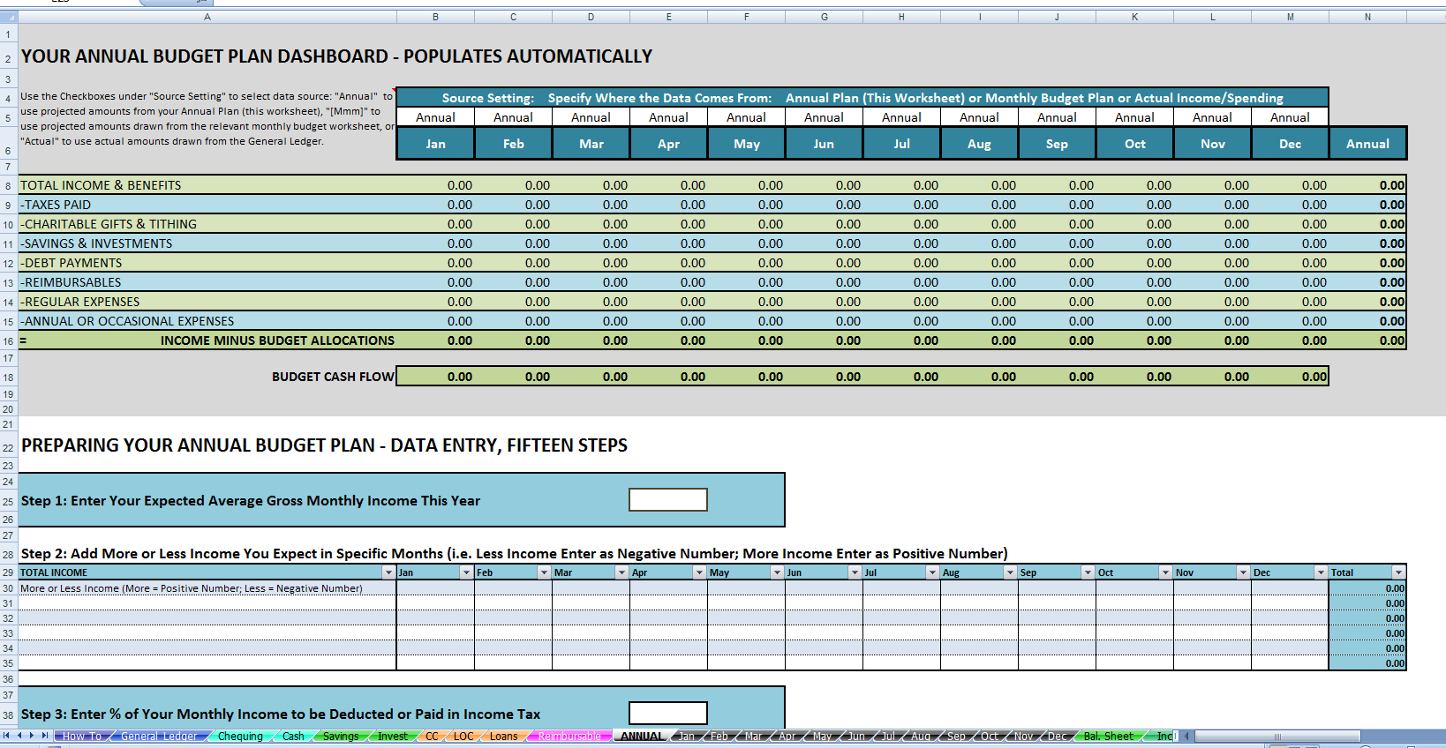Click the Select All corner of the grid

click(9, 17)
